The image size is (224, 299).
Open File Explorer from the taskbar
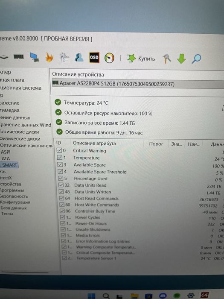(134, 296)
